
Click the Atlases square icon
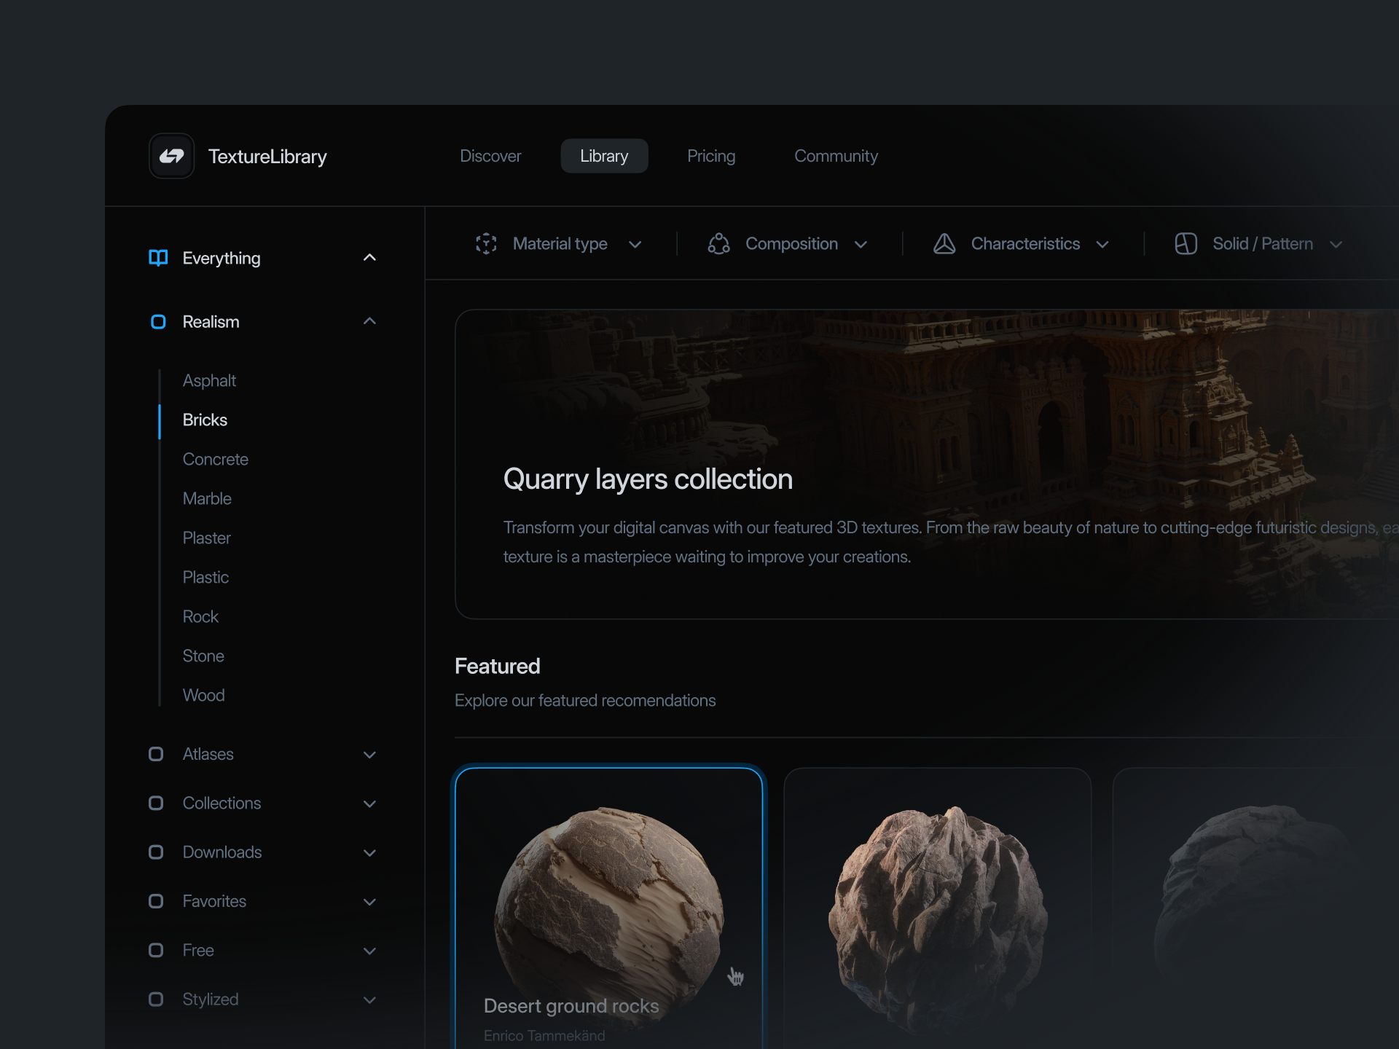(x=156, y=754)
